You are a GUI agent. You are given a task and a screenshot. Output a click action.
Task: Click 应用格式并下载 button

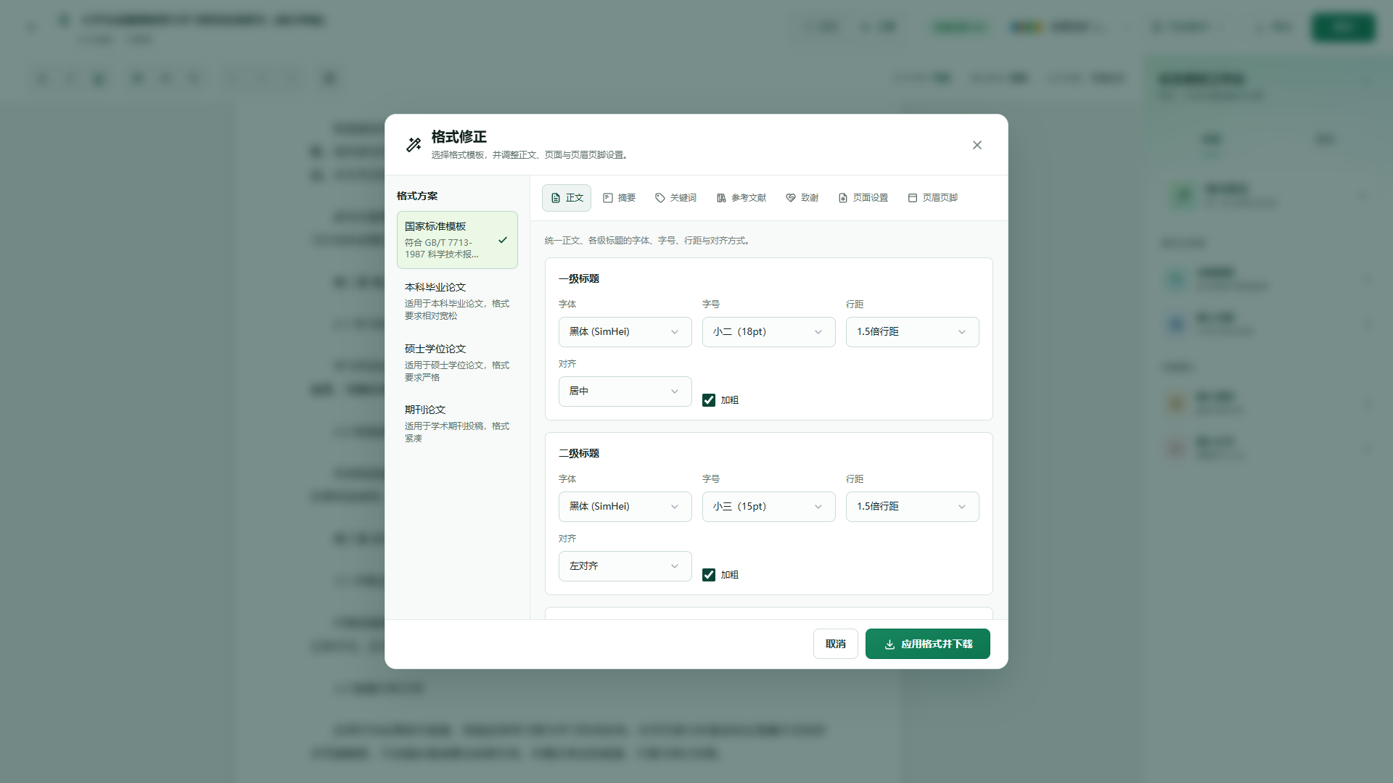(927, 644)
